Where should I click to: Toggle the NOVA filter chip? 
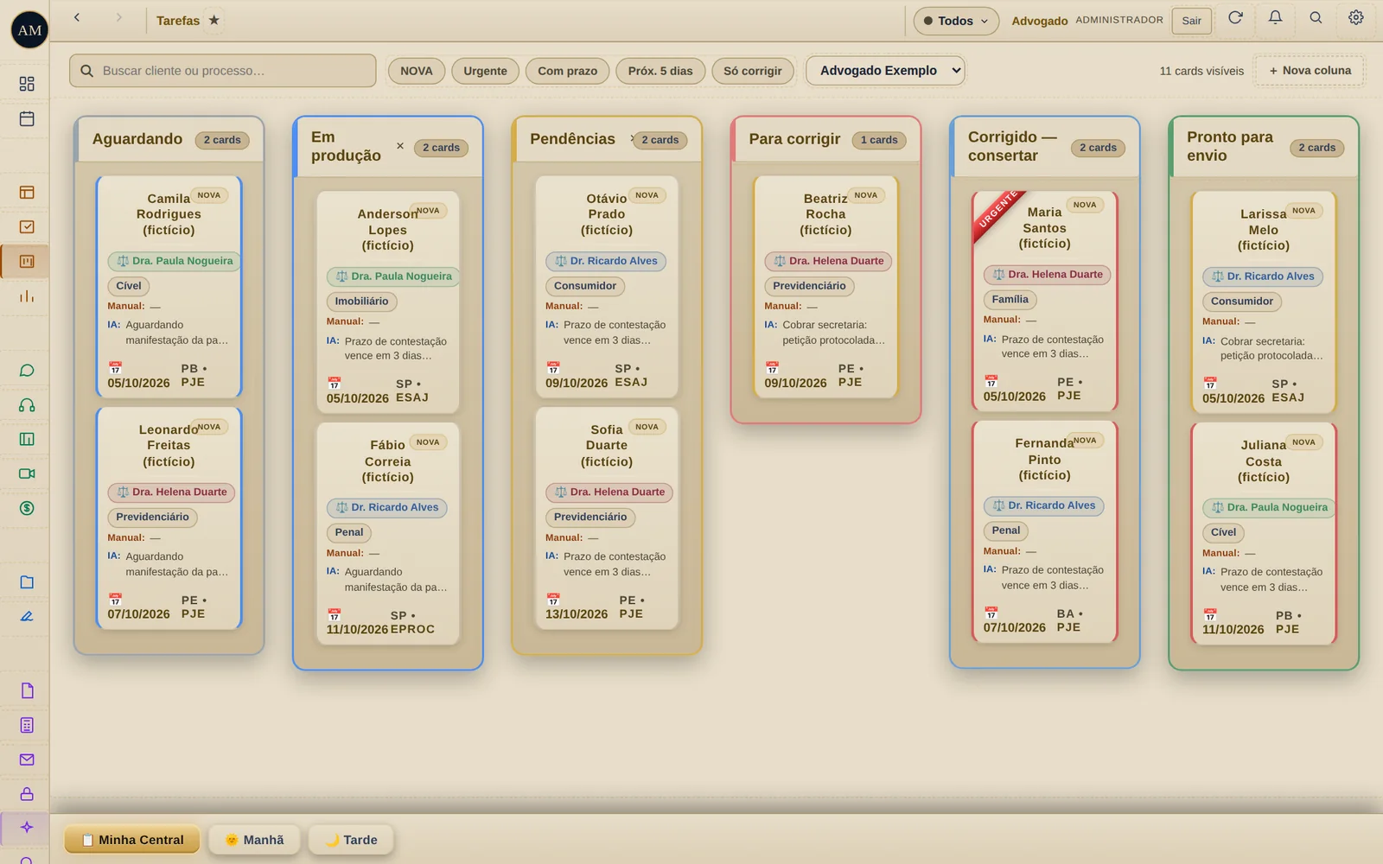click(417, 71)
